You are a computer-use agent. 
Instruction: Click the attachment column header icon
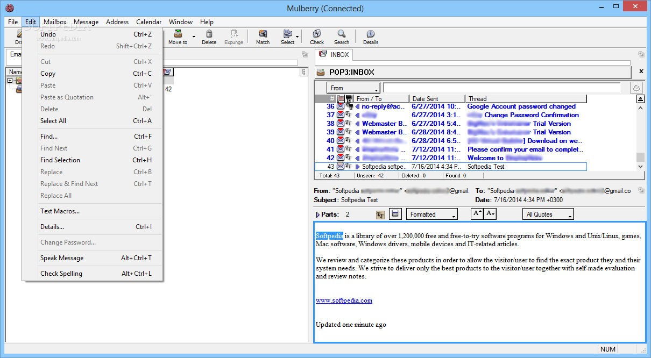click(x=349, y=99)
